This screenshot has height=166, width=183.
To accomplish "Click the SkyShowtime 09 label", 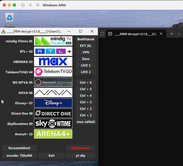I will pos(20,124).
